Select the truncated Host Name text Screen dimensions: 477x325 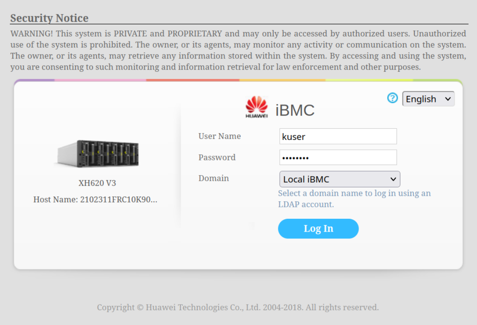point(95,200)
